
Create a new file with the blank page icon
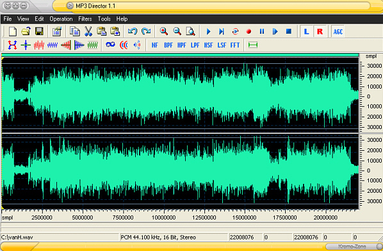tap(13, 31)
